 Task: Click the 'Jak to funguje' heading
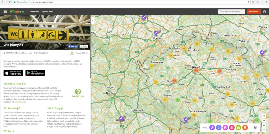point(55,108)
